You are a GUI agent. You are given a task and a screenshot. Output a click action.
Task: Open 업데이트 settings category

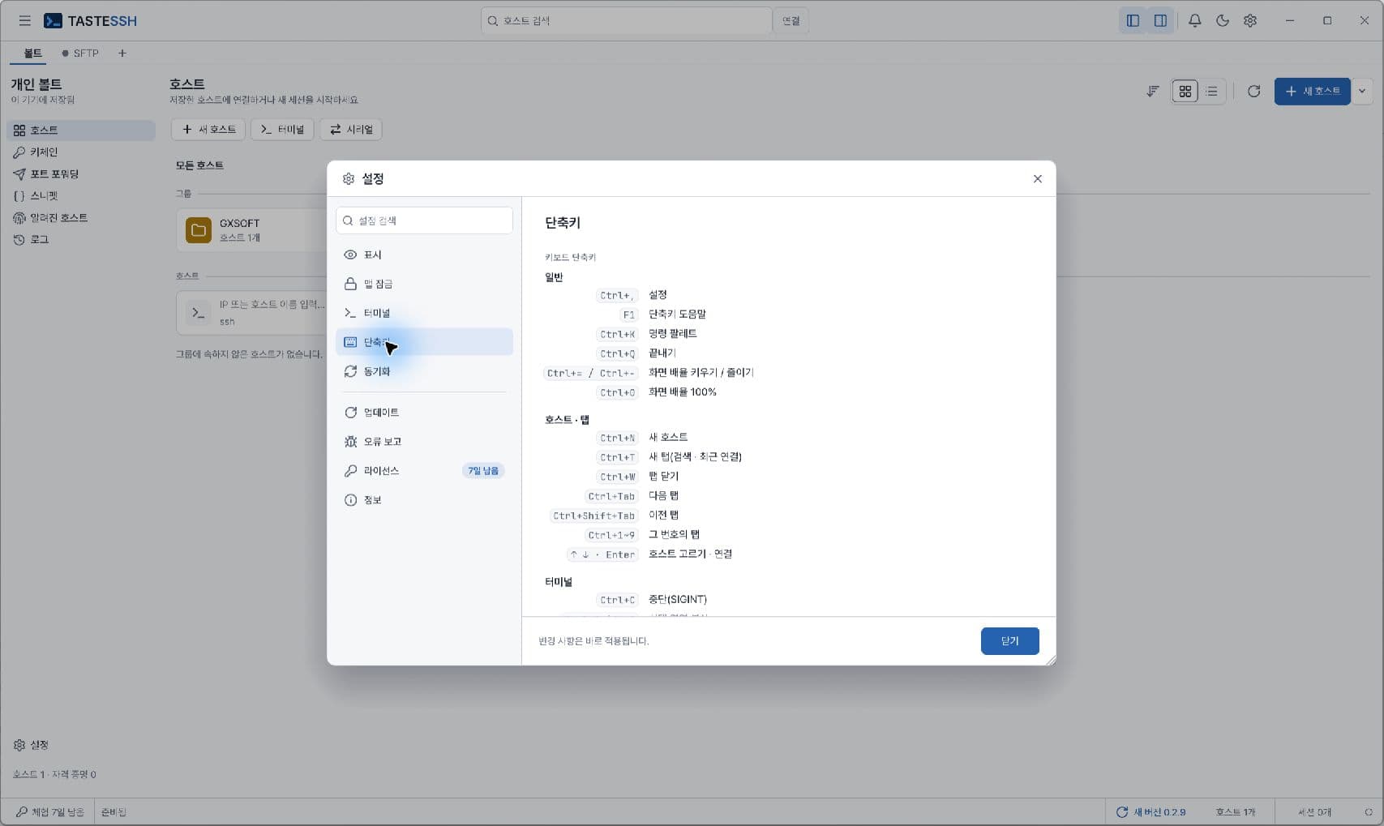tap(424, 413)
